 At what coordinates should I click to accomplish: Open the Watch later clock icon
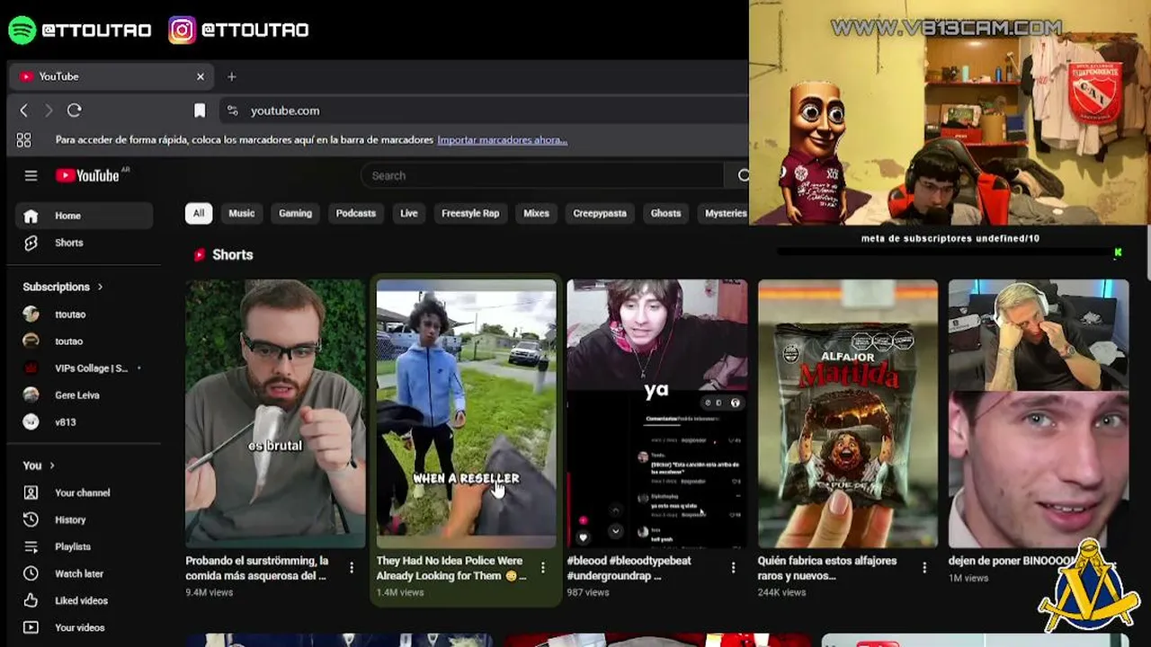point(31,573)
